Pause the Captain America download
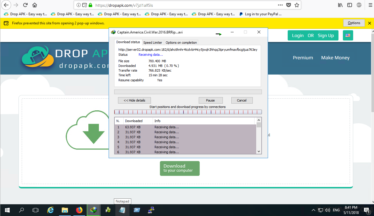374x216 pixels. pyautogui.click(x=210, y=100)
